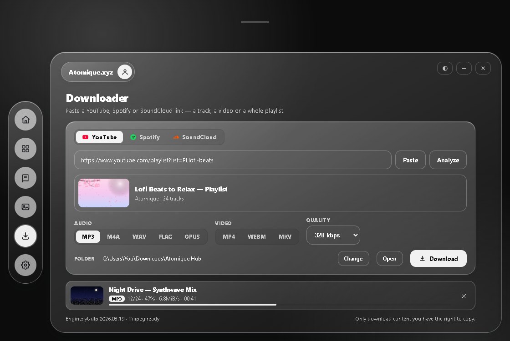Select MP3 audio format
This screenshot has width=510, height=341.
[x=88, y=236]
